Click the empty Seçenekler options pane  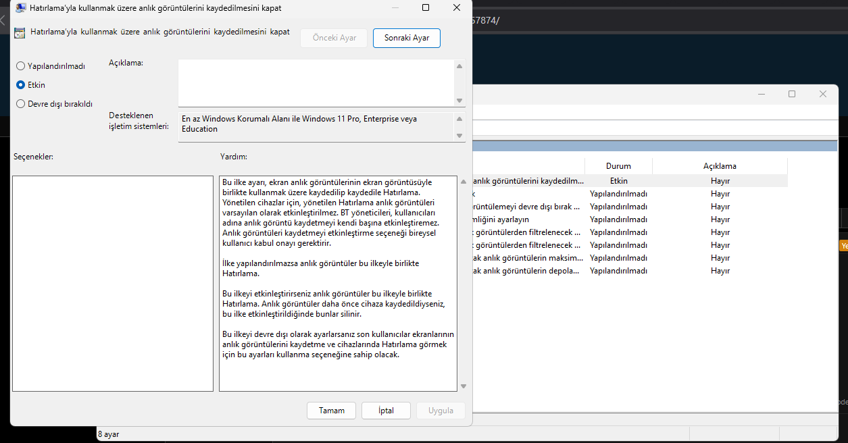tap(113, 284)
